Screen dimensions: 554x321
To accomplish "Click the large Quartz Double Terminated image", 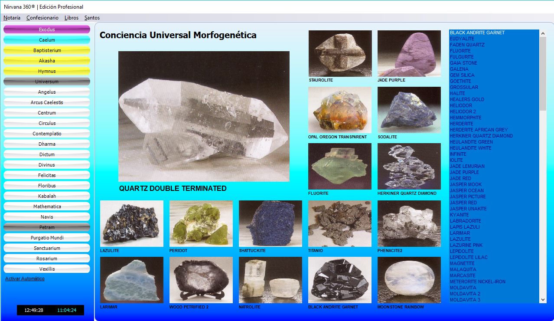I will (x=204, y=116).
